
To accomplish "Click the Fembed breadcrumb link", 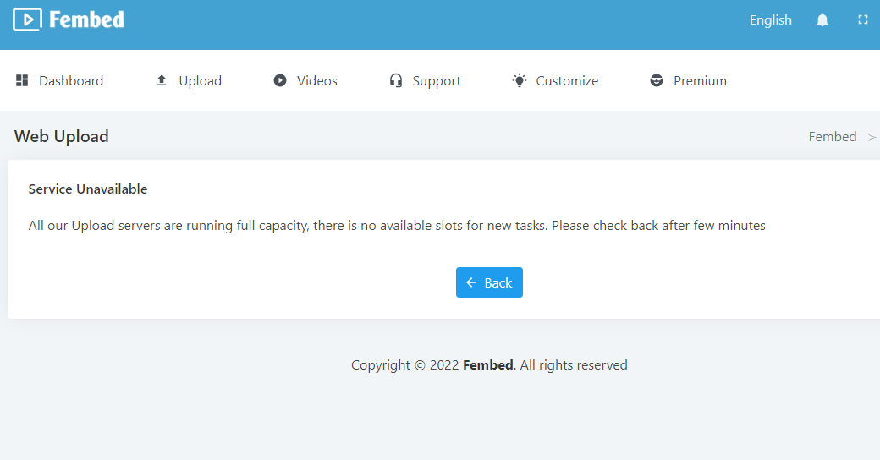I will point(833,137).
